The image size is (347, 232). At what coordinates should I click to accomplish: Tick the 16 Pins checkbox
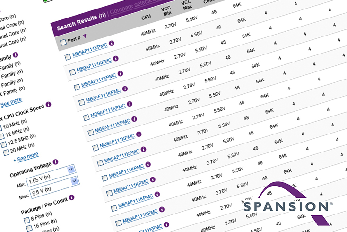[x=29, y=228]
